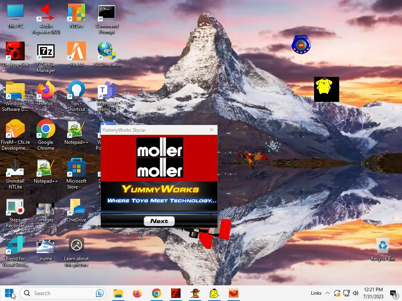
Task: Click the yellow Pompompurin character widget
Action: coord(326,89)
